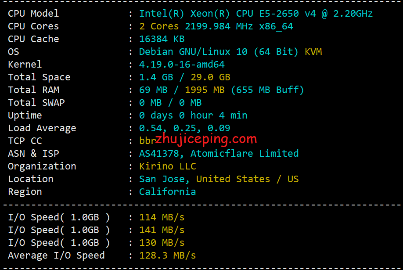Click the Location label
Viewport: 403px width, 270px height.
click(31, 179)
